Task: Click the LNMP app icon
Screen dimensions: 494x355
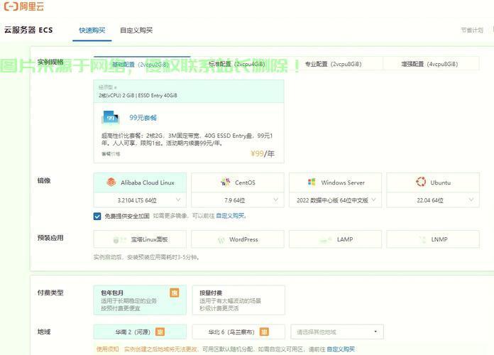Action: [422, 239]
